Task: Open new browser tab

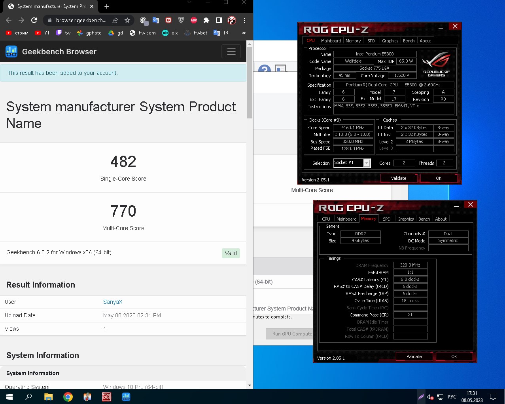Action: pyautogui.click(x=107, y=6)
